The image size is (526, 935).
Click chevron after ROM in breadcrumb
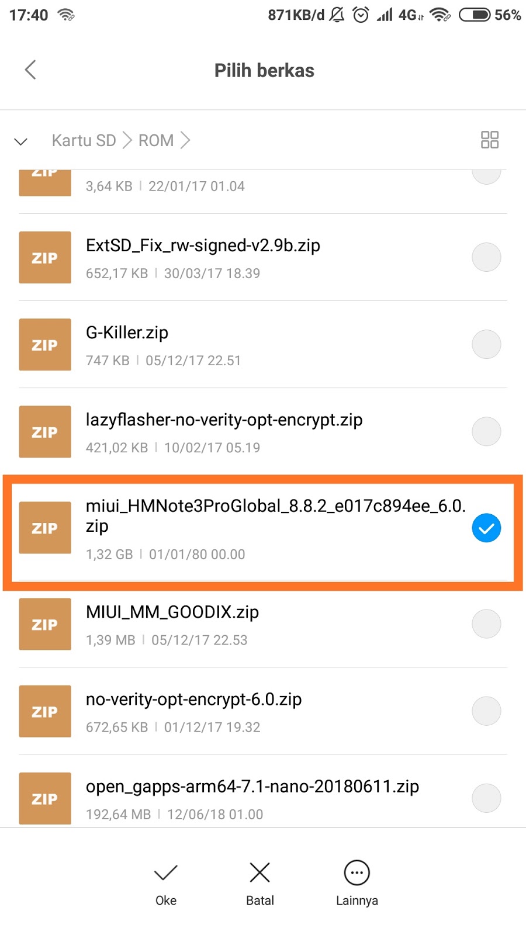[185, 140]
